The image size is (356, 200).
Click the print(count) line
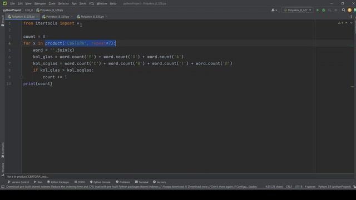tap(38, 84)
